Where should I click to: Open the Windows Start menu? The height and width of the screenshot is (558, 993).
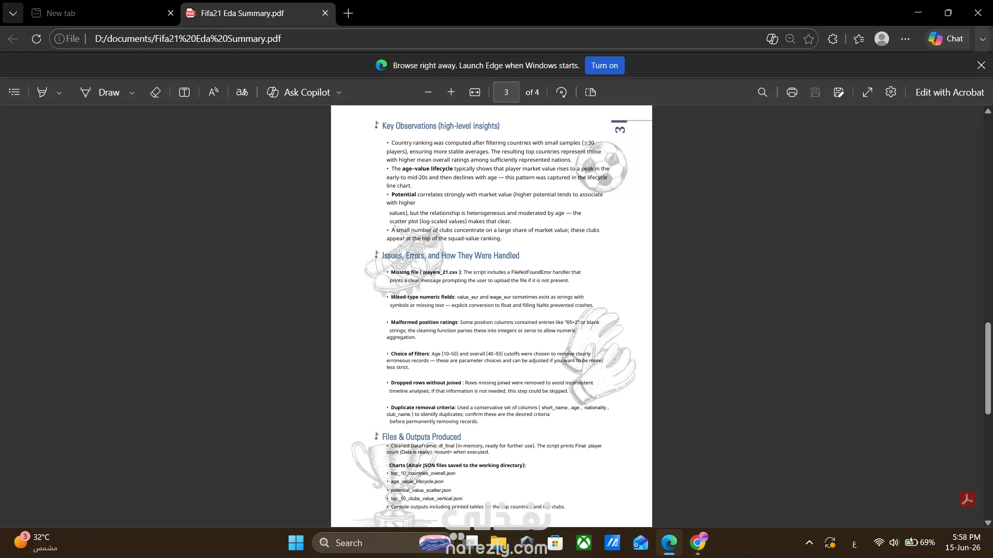coord(296,542)
